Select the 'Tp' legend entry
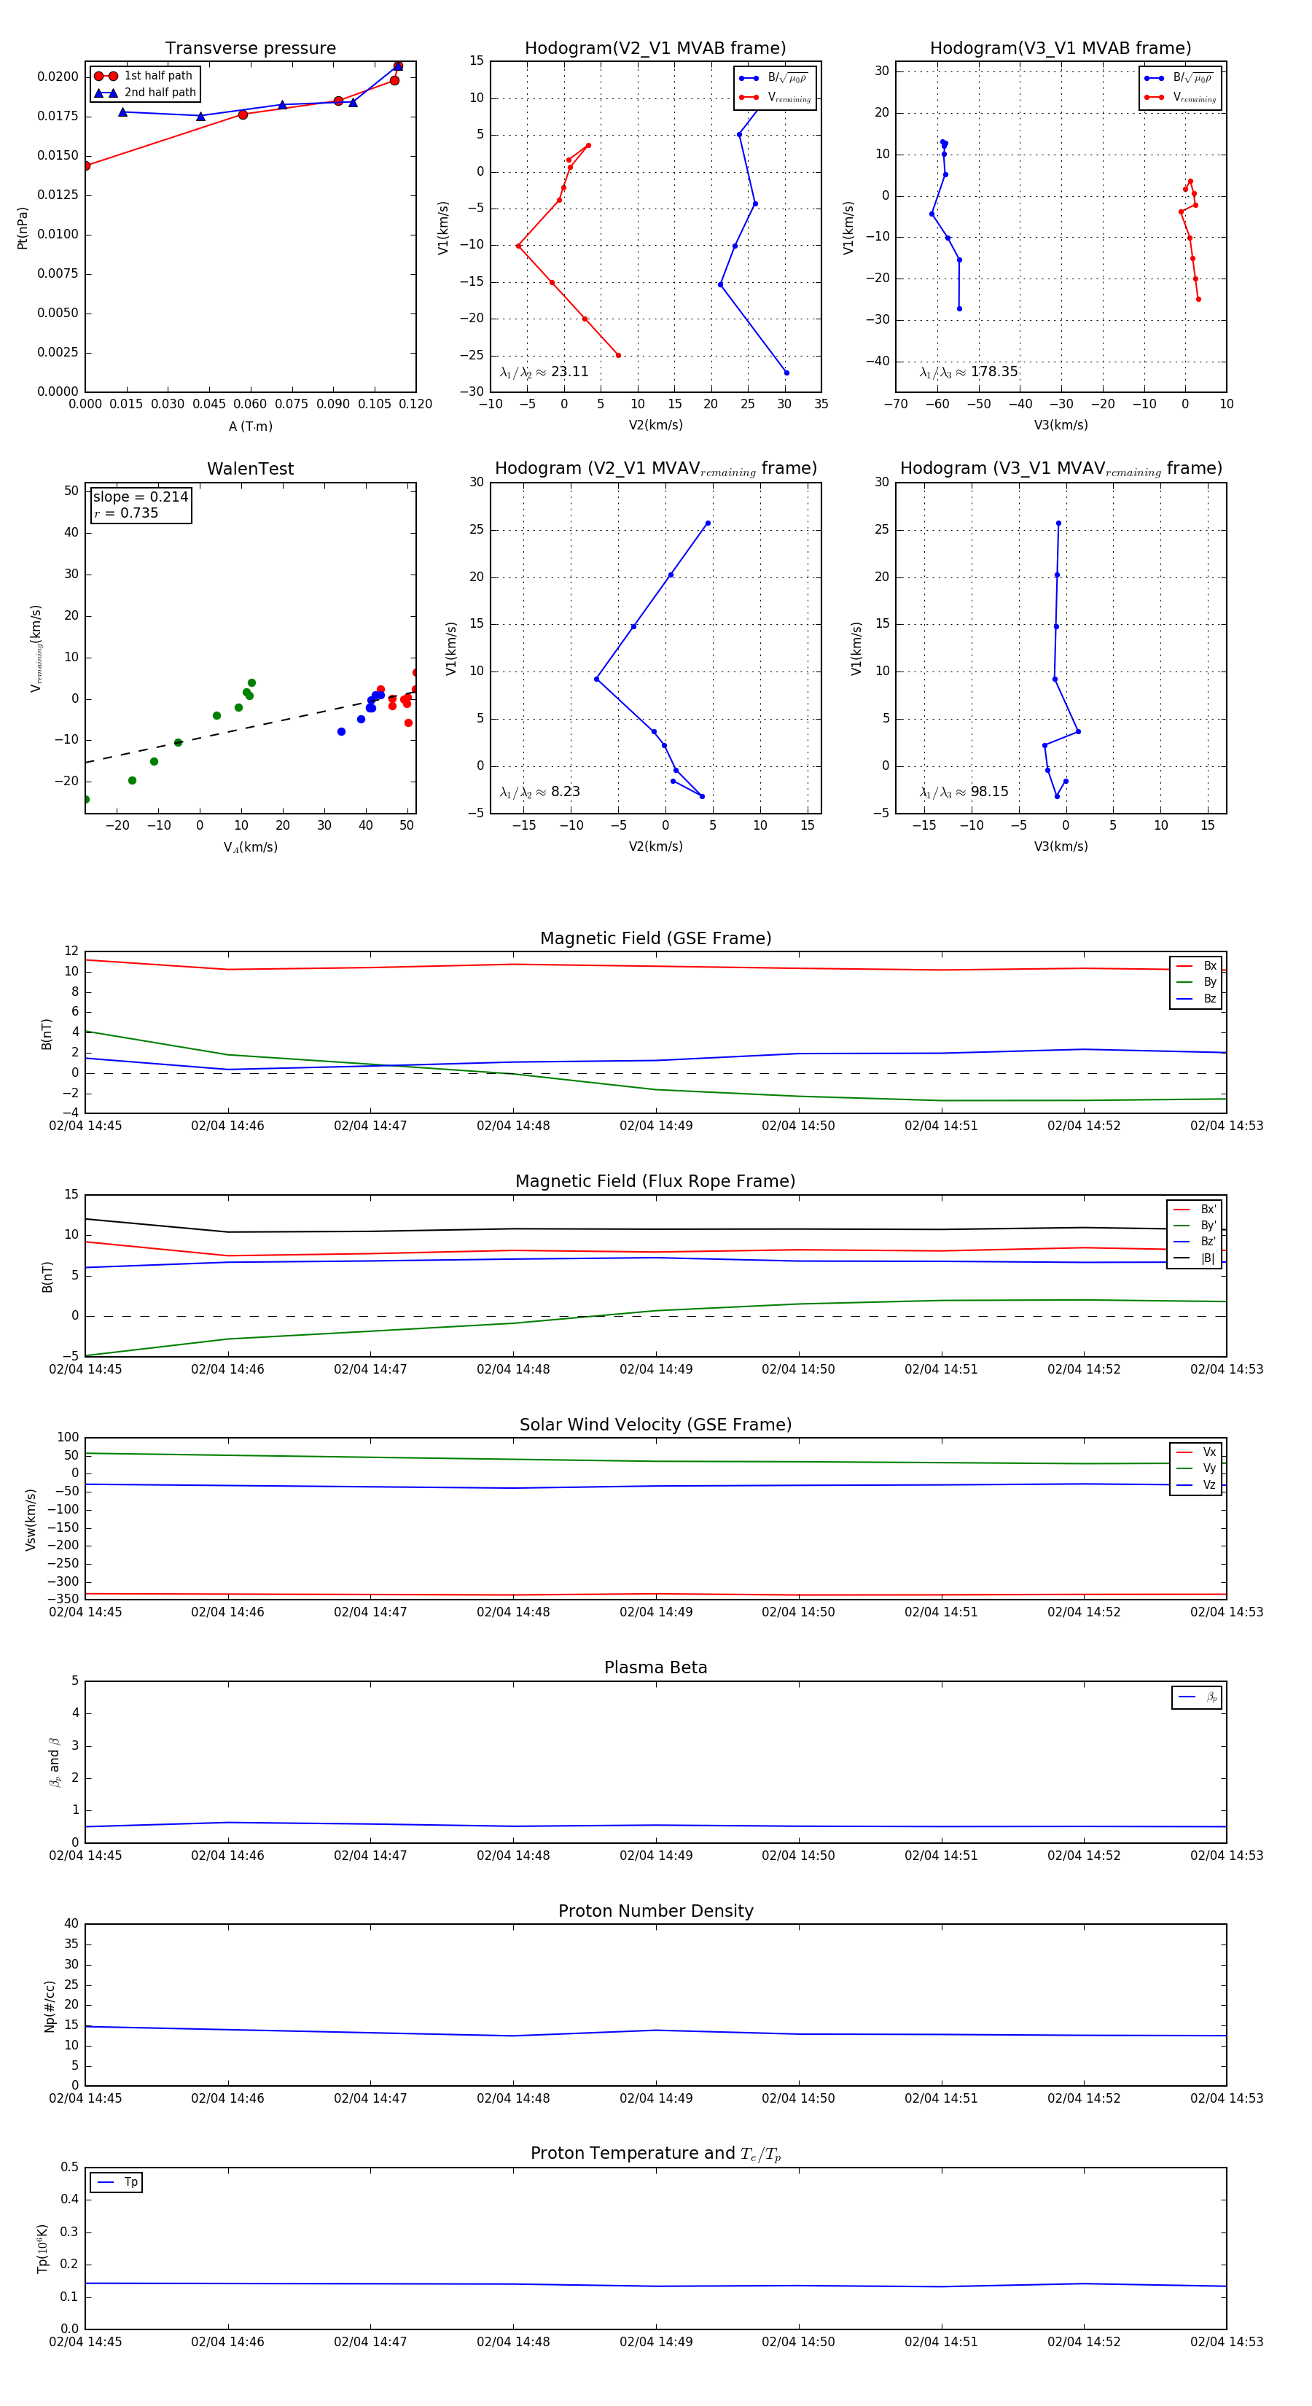 click(117, 2182)
